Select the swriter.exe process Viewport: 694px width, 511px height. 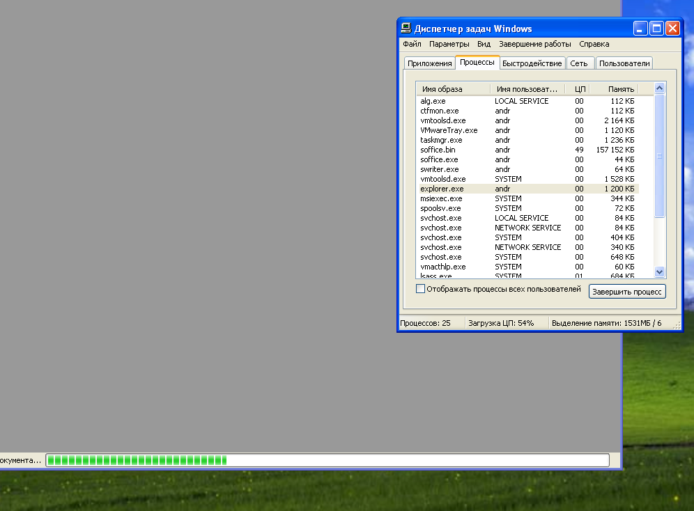pyautogui.click(x=528, y=169)
